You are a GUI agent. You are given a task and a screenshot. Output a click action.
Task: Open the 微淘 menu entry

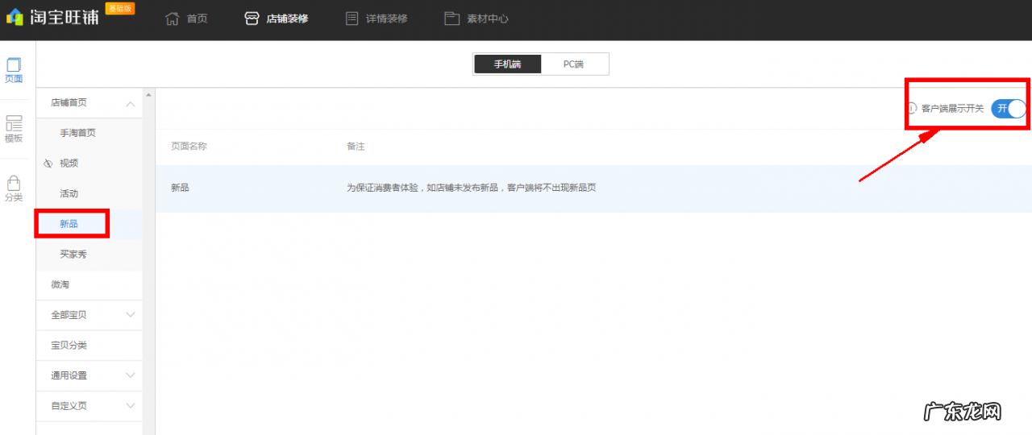pos(60,284)
